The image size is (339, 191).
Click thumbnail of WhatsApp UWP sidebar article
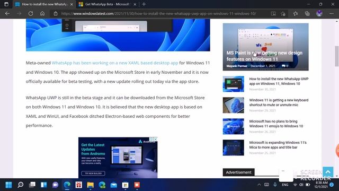233,84
